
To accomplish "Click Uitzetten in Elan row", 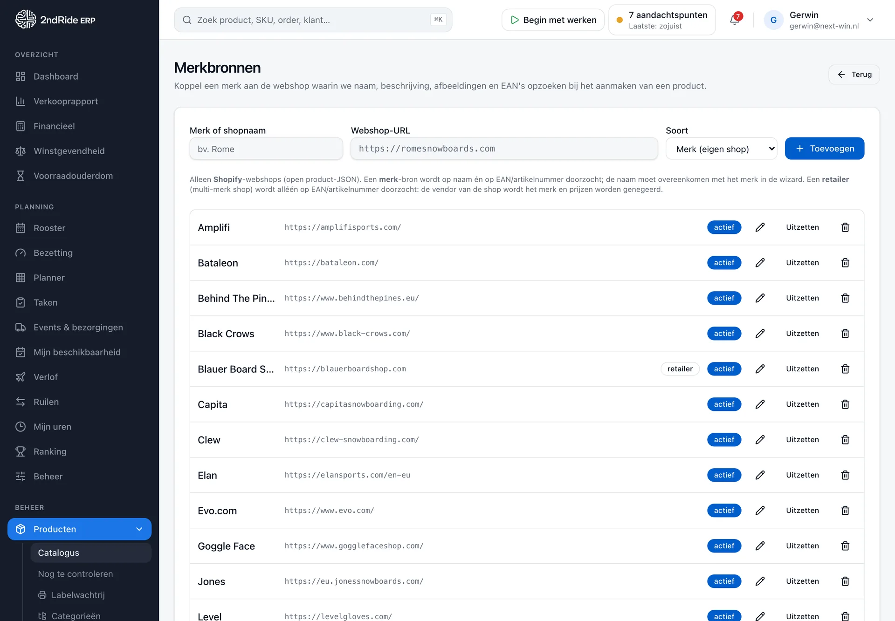I will [x=802, y=475].
